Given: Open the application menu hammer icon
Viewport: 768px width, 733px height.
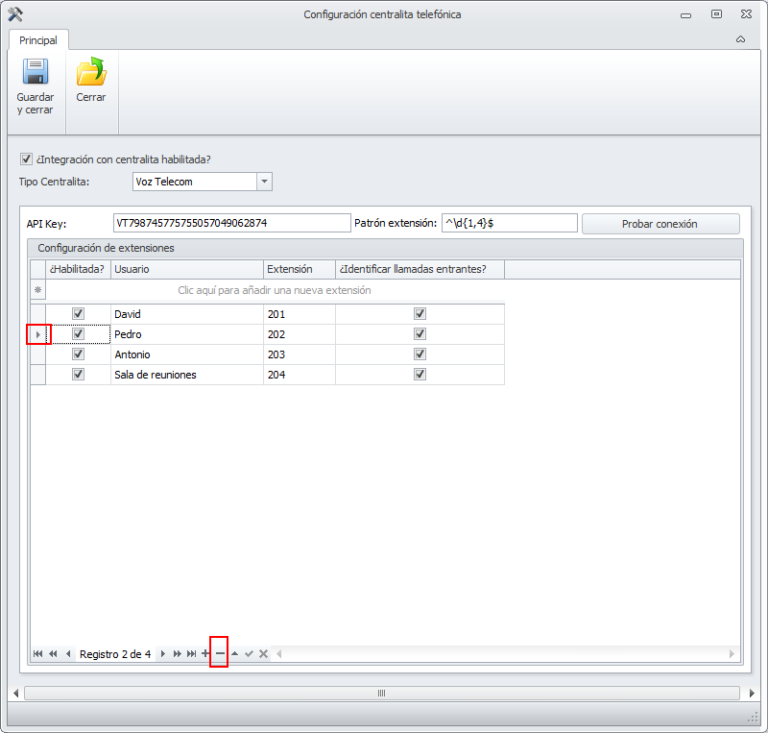Looking at the screenshot, I should 14,14.
